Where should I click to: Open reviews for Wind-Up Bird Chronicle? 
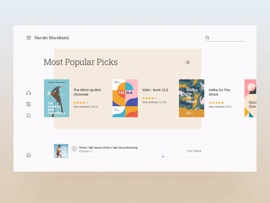point(86,107)
